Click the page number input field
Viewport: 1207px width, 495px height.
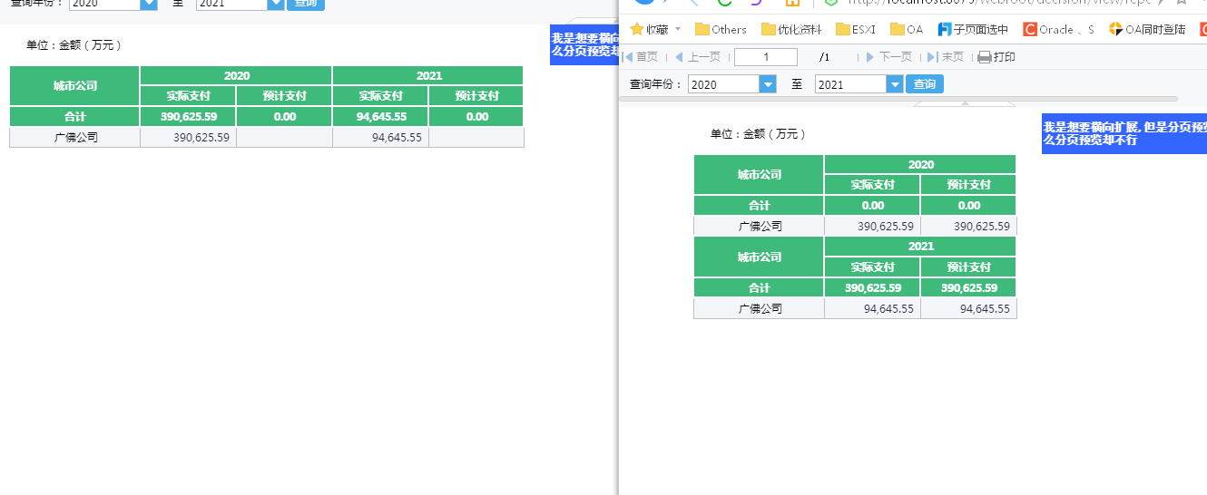[x=766, y=57]
